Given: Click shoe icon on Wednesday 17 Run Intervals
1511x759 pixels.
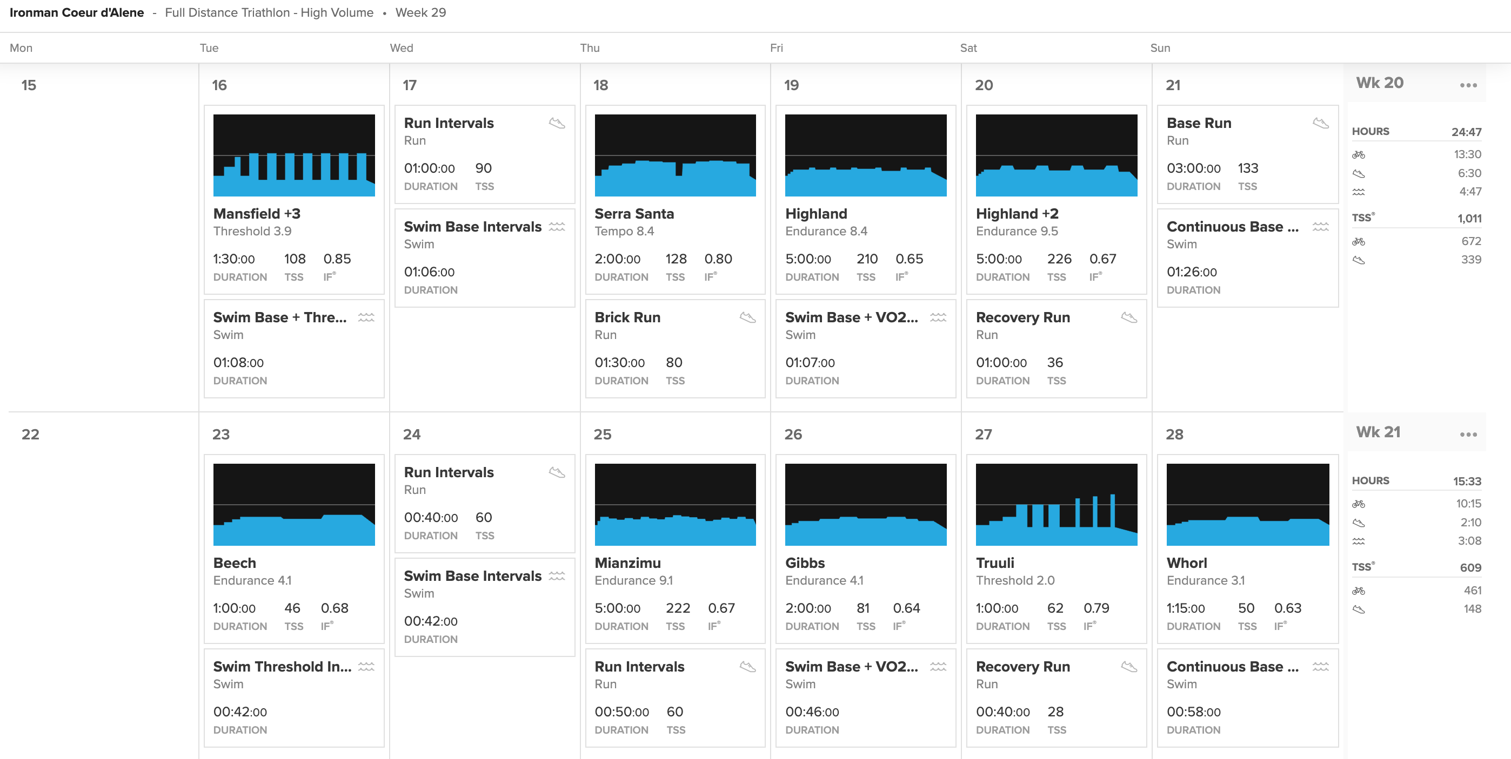Looking at the screenshot, I should [556, 123].
